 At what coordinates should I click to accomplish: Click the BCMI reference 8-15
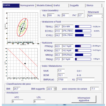[79, 75]
